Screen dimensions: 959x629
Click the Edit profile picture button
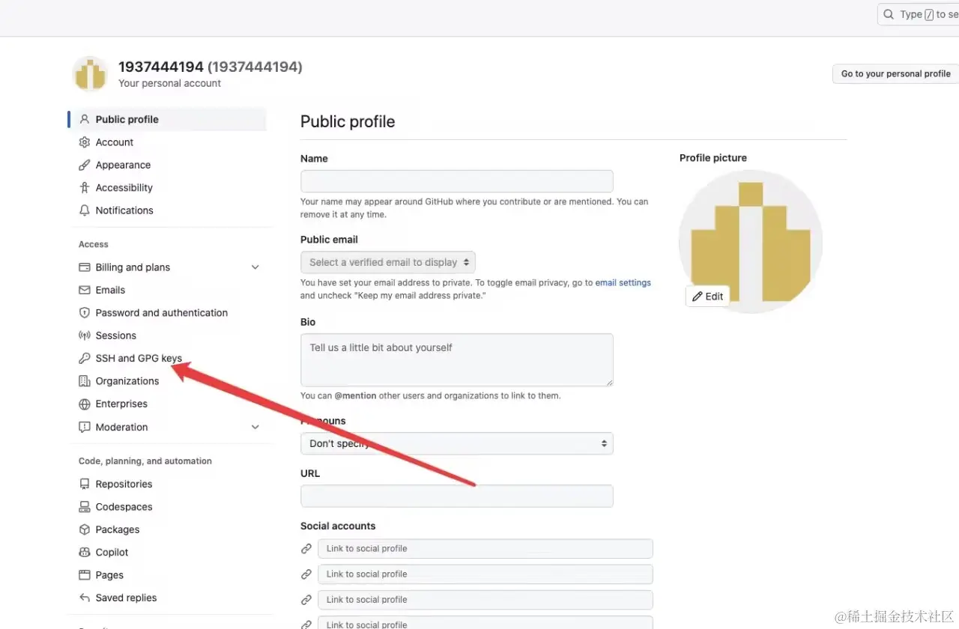pos(707,296)
